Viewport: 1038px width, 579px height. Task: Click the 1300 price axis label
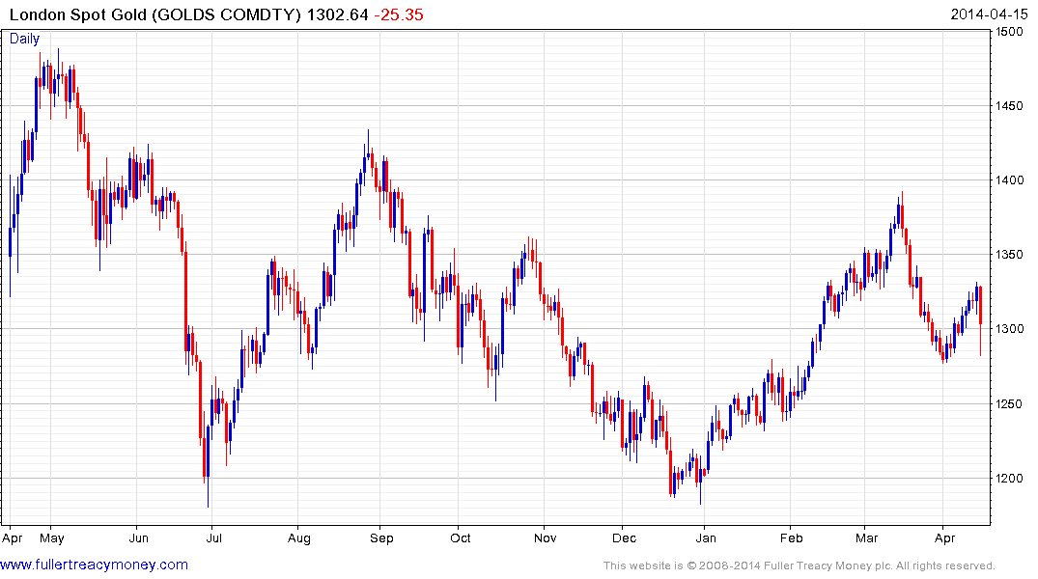click(x=1010, y=329)
